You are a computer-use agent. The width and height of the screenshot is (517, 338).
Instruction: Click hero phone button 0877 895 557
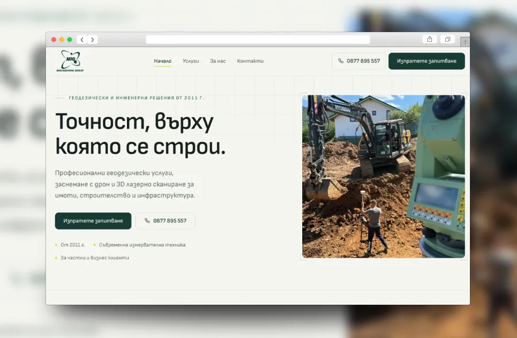tap(165, 221)
